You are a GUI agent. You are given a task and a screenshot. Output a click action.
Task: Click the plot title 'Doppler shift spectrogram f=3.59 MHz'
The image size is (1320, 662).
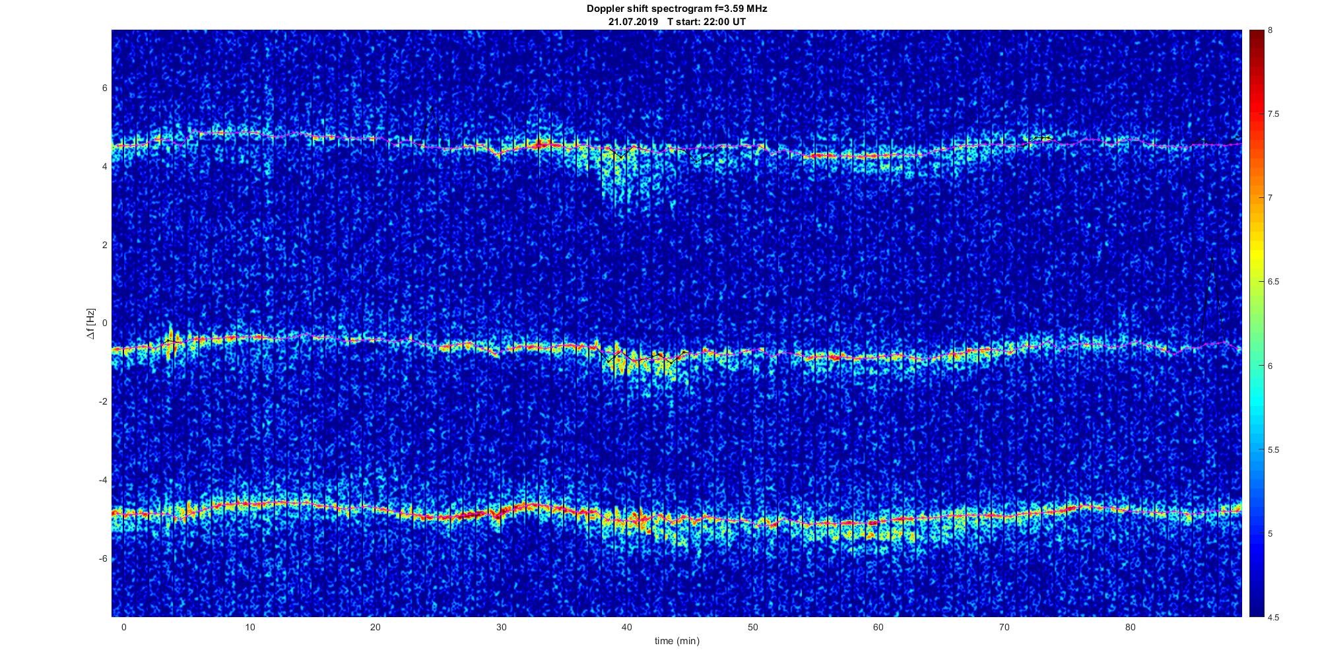pos(676,9)
